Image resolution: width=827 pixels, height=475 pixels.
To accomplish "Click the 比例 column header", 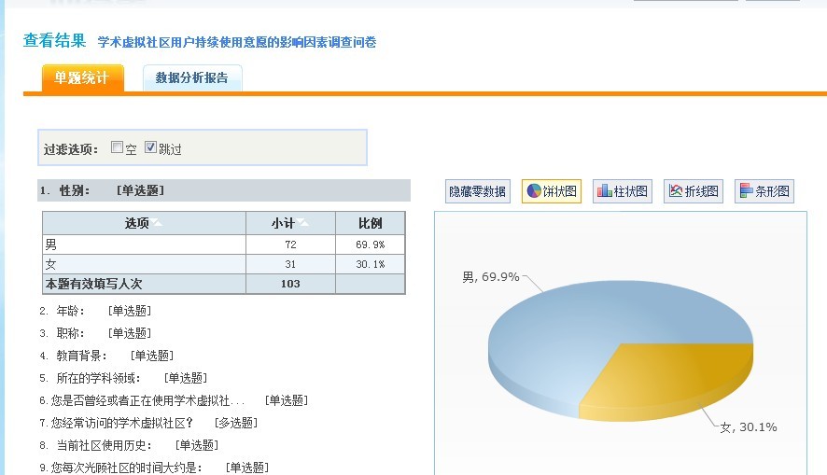I will (371, 224).
